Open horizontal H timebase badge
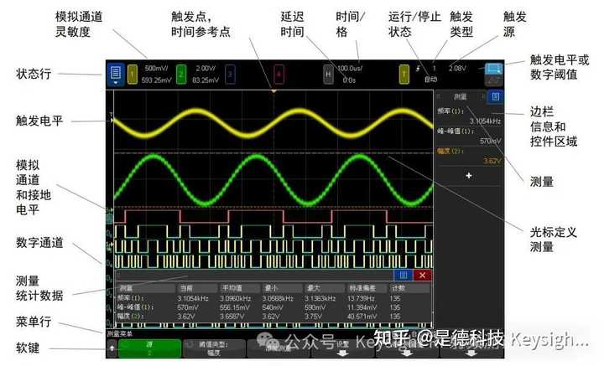The width and height of the screenshot is (604, 366). [328, 74]
